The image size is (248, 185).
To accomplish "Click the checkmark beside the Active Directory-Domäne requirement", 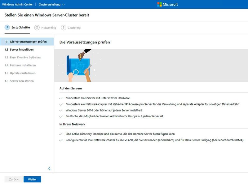I will pyautogui.click(x=60, y=135).
